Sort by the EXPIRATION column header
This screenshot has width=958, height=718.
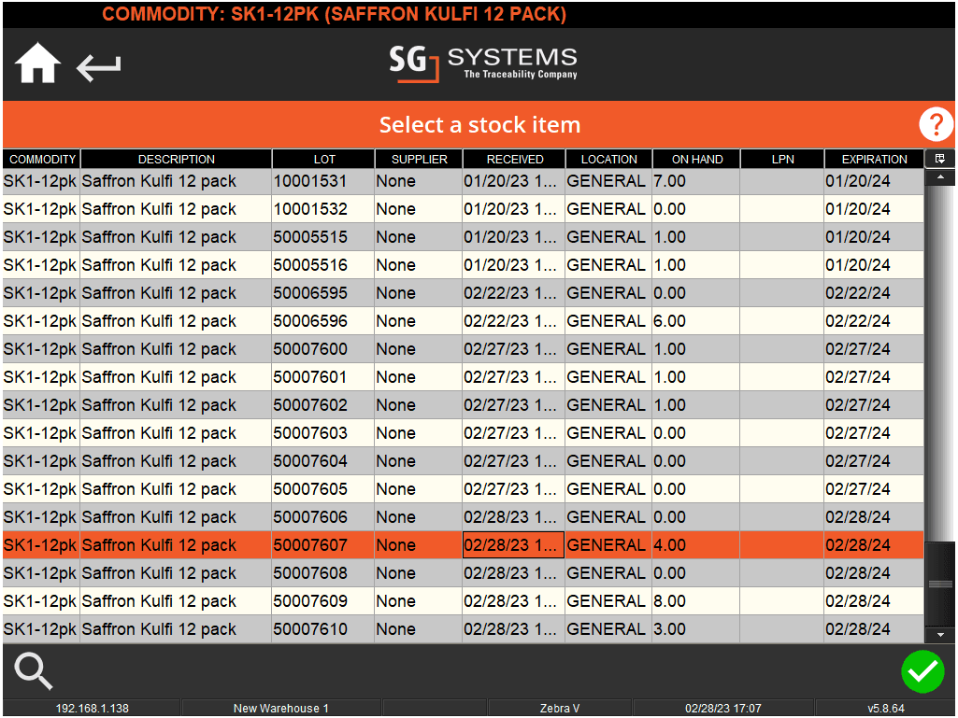pyautogui.click(x=874, y=160)
